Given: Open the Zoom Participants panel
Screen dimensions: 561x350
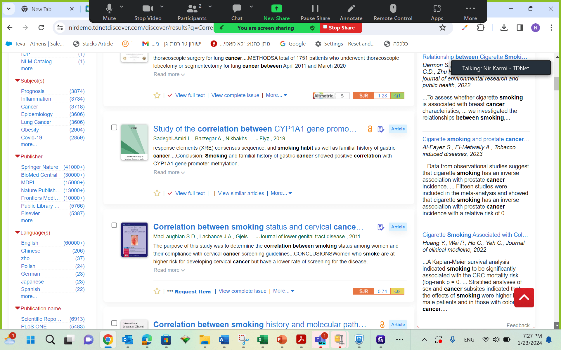Looking at the screenshot, I should (x=192, y=12).
